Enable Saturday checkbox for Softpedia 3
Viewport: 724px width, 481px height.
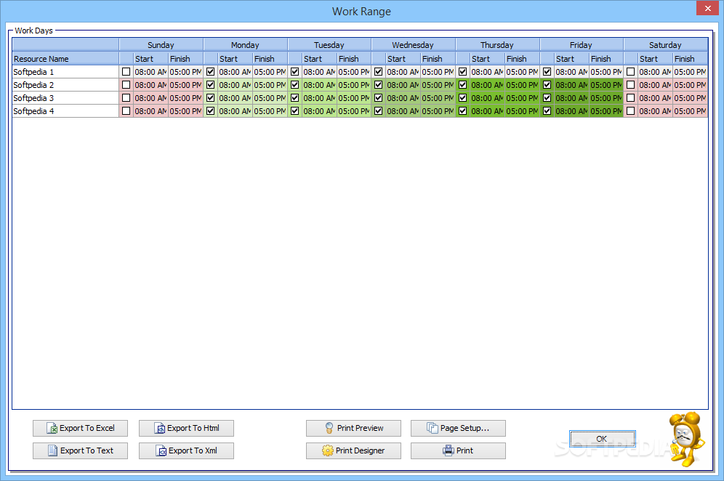pyautogui.click(x=631, y=98)
